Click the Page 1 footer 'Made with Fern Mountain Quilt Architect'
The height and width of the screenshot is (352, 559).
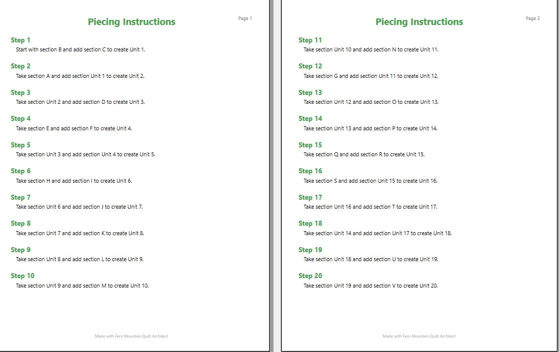pos(131,336)
